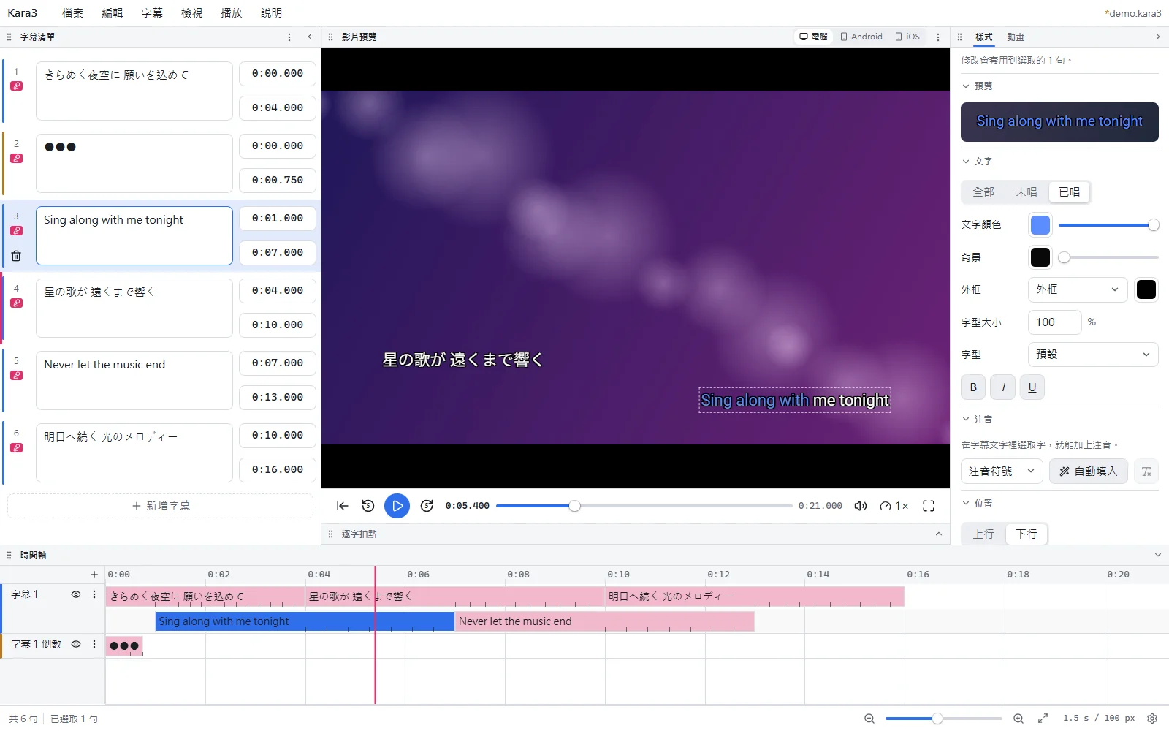Open 字幕清單 panel more-options menu
The height and width of the screenshot is (731, 1169).
point(289,37)
